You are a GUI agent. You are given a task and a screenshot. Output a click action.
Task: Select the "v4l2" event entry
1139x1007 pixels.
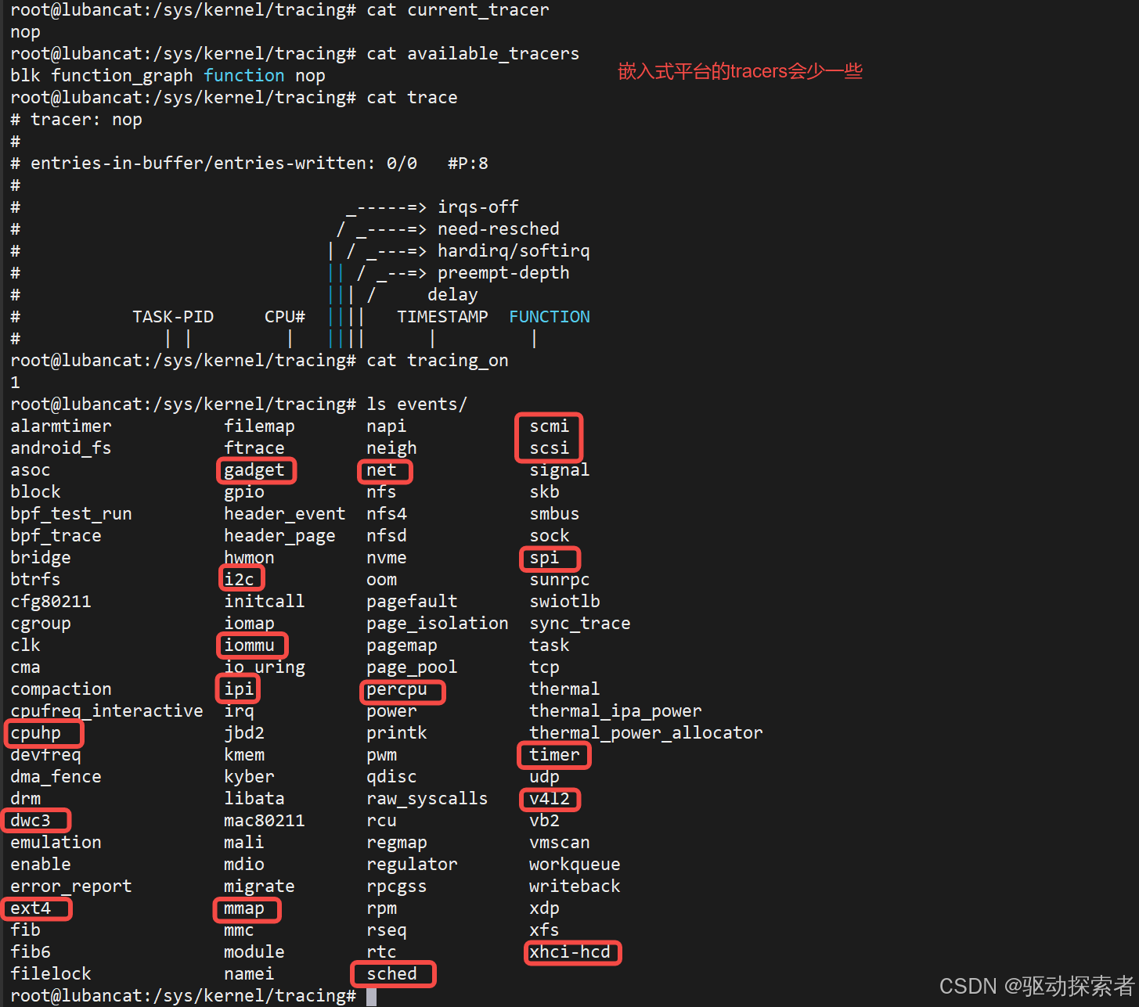pos(549,799)
